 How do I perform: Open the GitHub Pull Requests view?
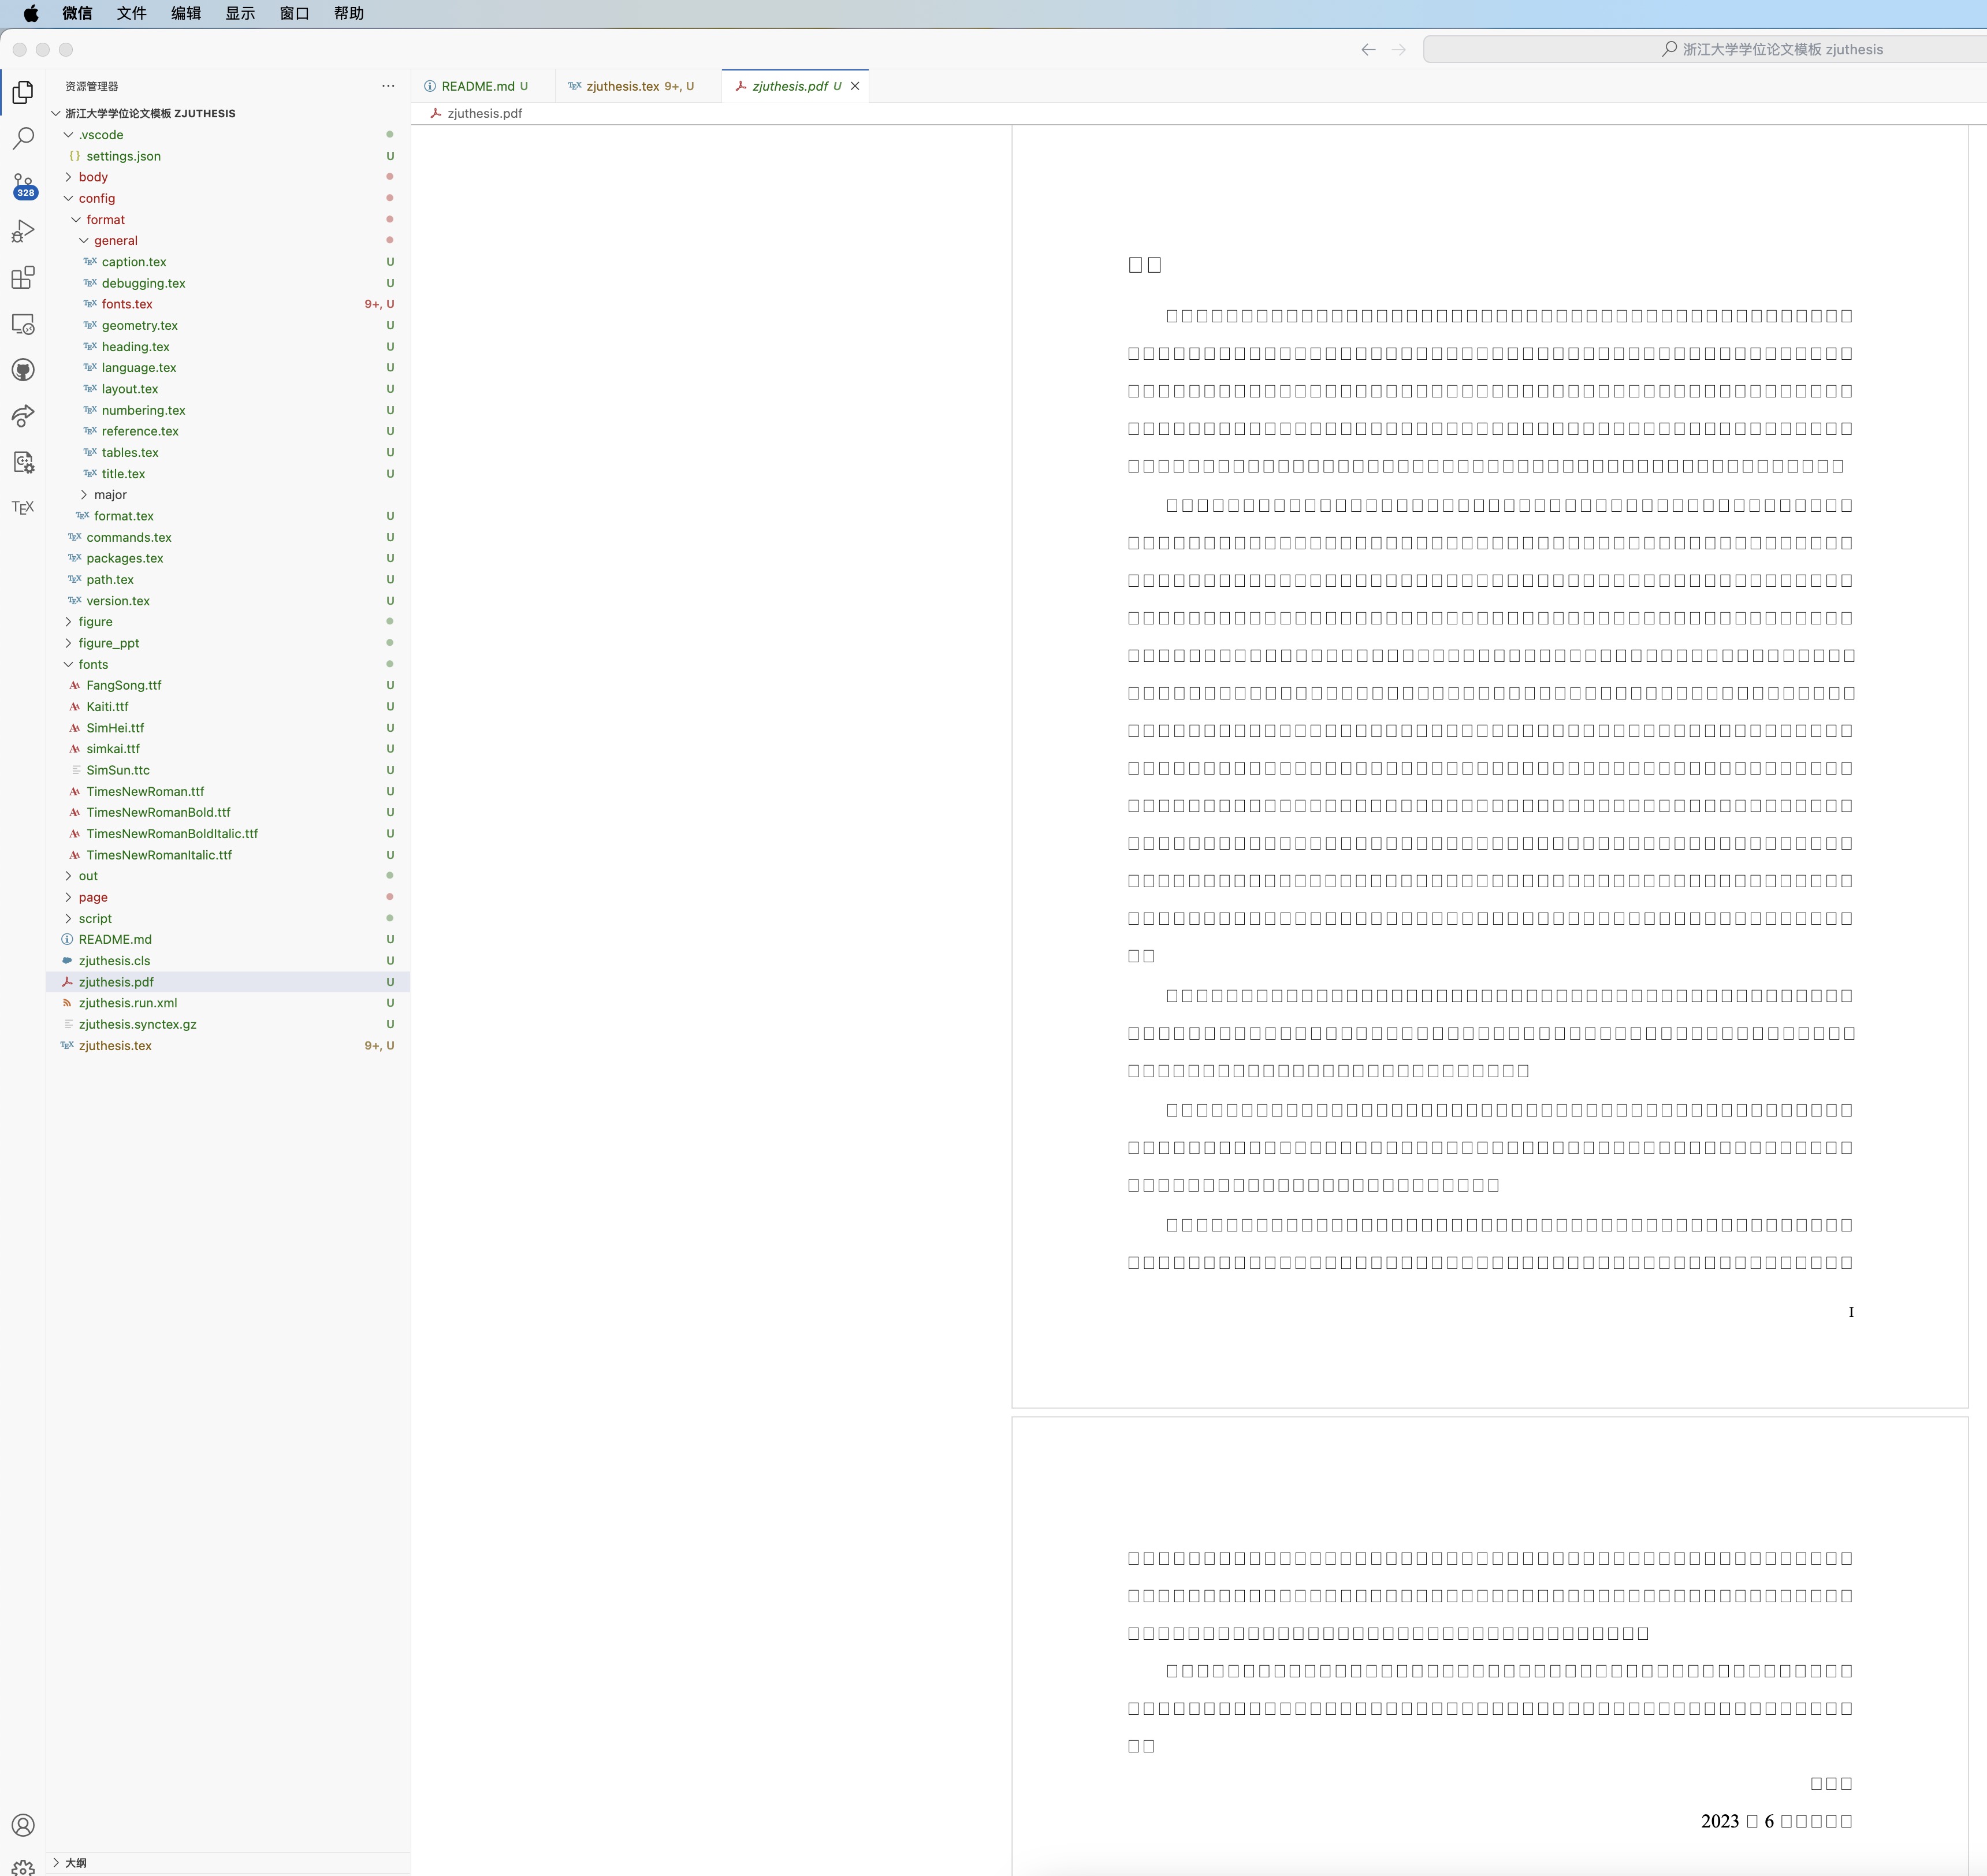tap(23, 370)
